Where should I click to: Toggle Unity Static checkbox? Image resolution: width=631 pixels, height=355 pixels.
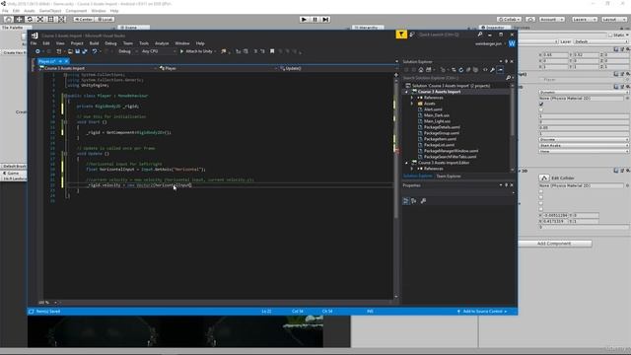click(x=611, y=35)
